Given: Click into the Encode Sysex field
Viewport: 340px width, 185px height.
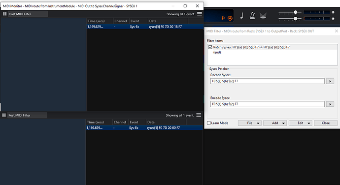Looking at the screenshot, I should 268,104.
